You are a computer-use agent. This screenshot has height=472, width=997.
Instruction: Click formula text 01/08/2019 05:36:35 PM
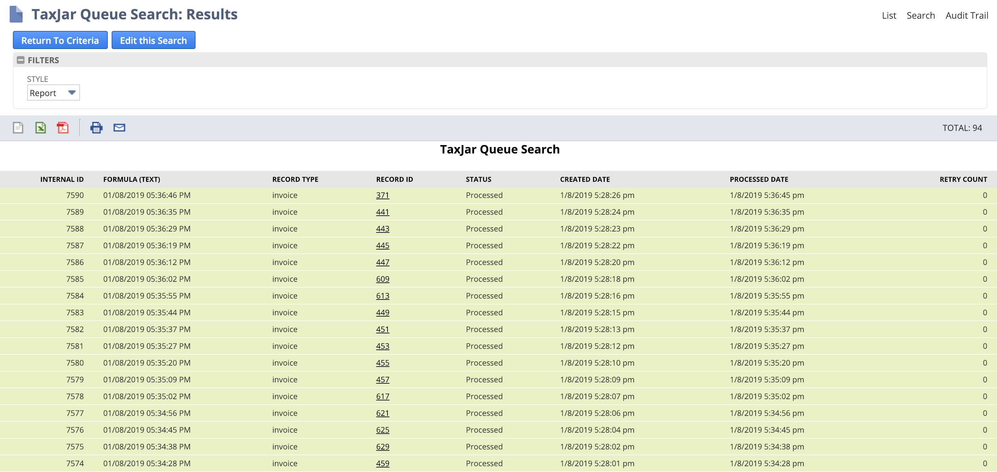tap(147, 212)
